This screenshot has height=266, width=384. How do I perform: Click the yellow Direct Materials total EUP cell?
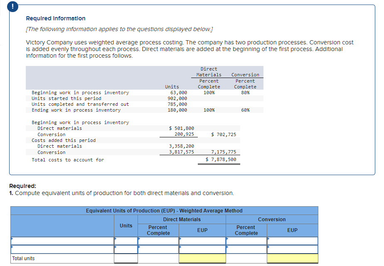coord(202,258)
